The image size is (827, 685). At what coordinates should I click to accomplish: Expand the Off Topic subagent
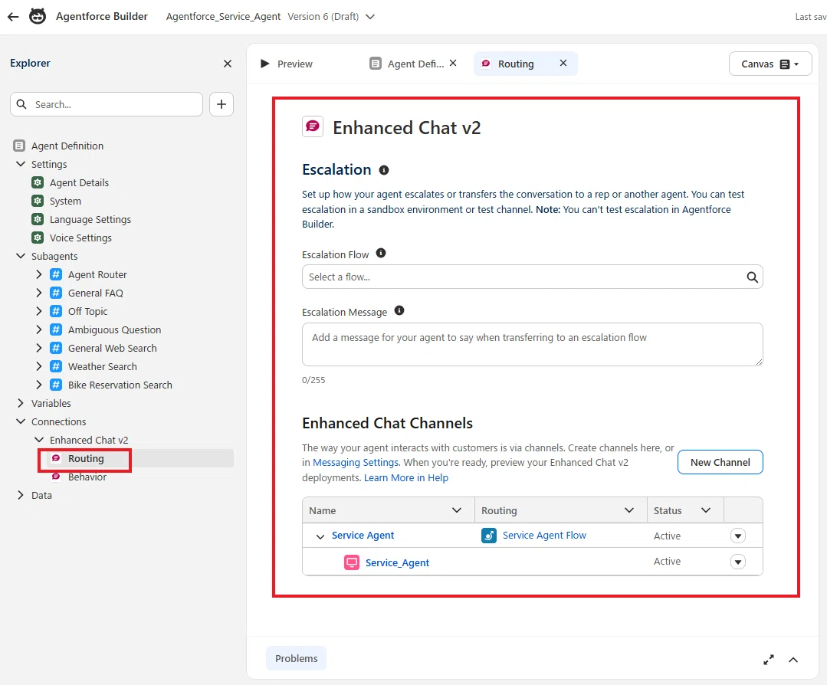[39, 311]
